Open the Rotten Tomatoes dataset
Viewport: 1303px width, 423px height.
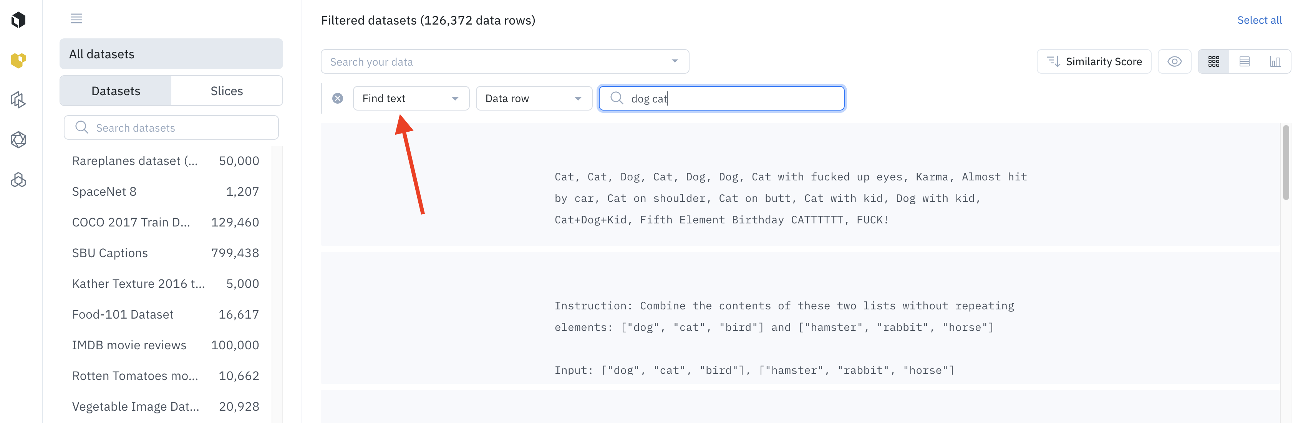click(166, 376)
